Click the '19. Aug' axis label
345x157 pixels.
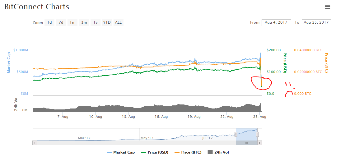coord(194,117)
